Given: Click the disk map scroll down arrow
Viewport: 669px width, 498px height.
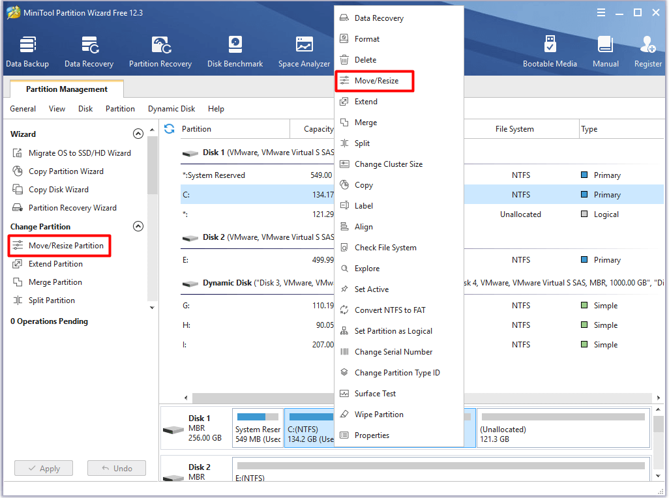Looking at the screenshot, I should tap(659, 476).
